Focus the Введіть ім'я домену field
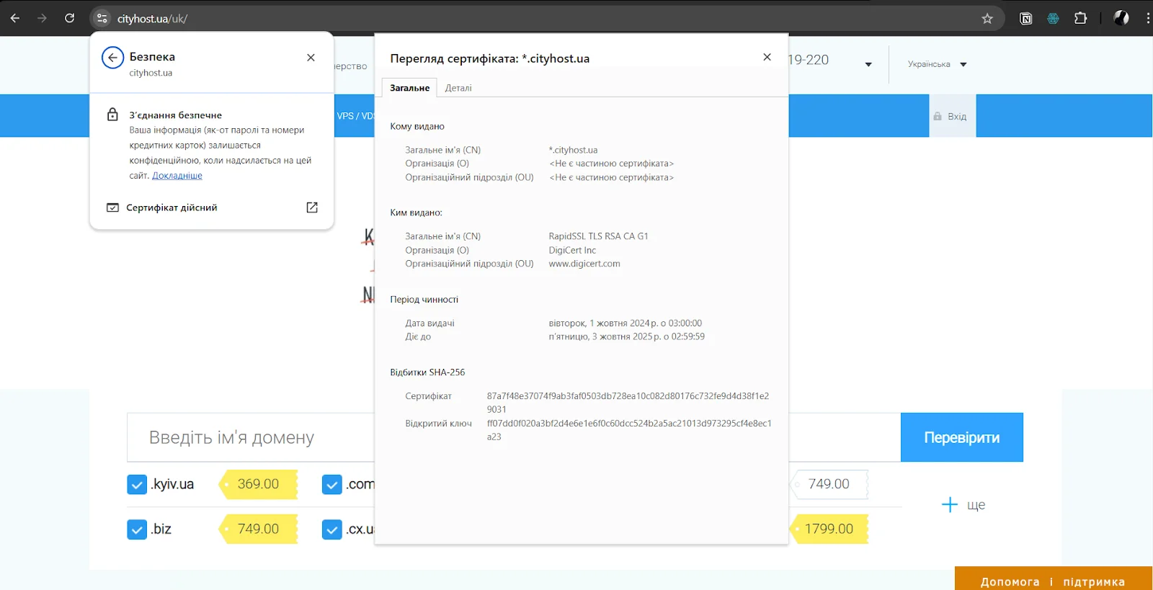The height and width of the screenshot is (590, 1153). click(x=251, y=437)
